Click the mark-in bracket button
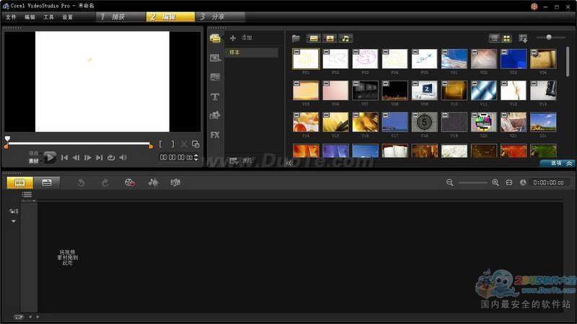Screen dimensions: 577x324 point(160,144)
